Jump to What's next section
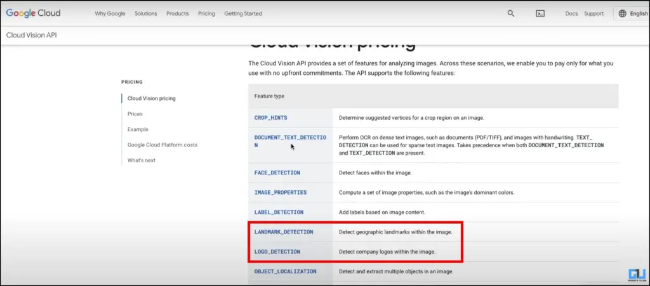This screenshot has width=650, height=286. (142, 160)
